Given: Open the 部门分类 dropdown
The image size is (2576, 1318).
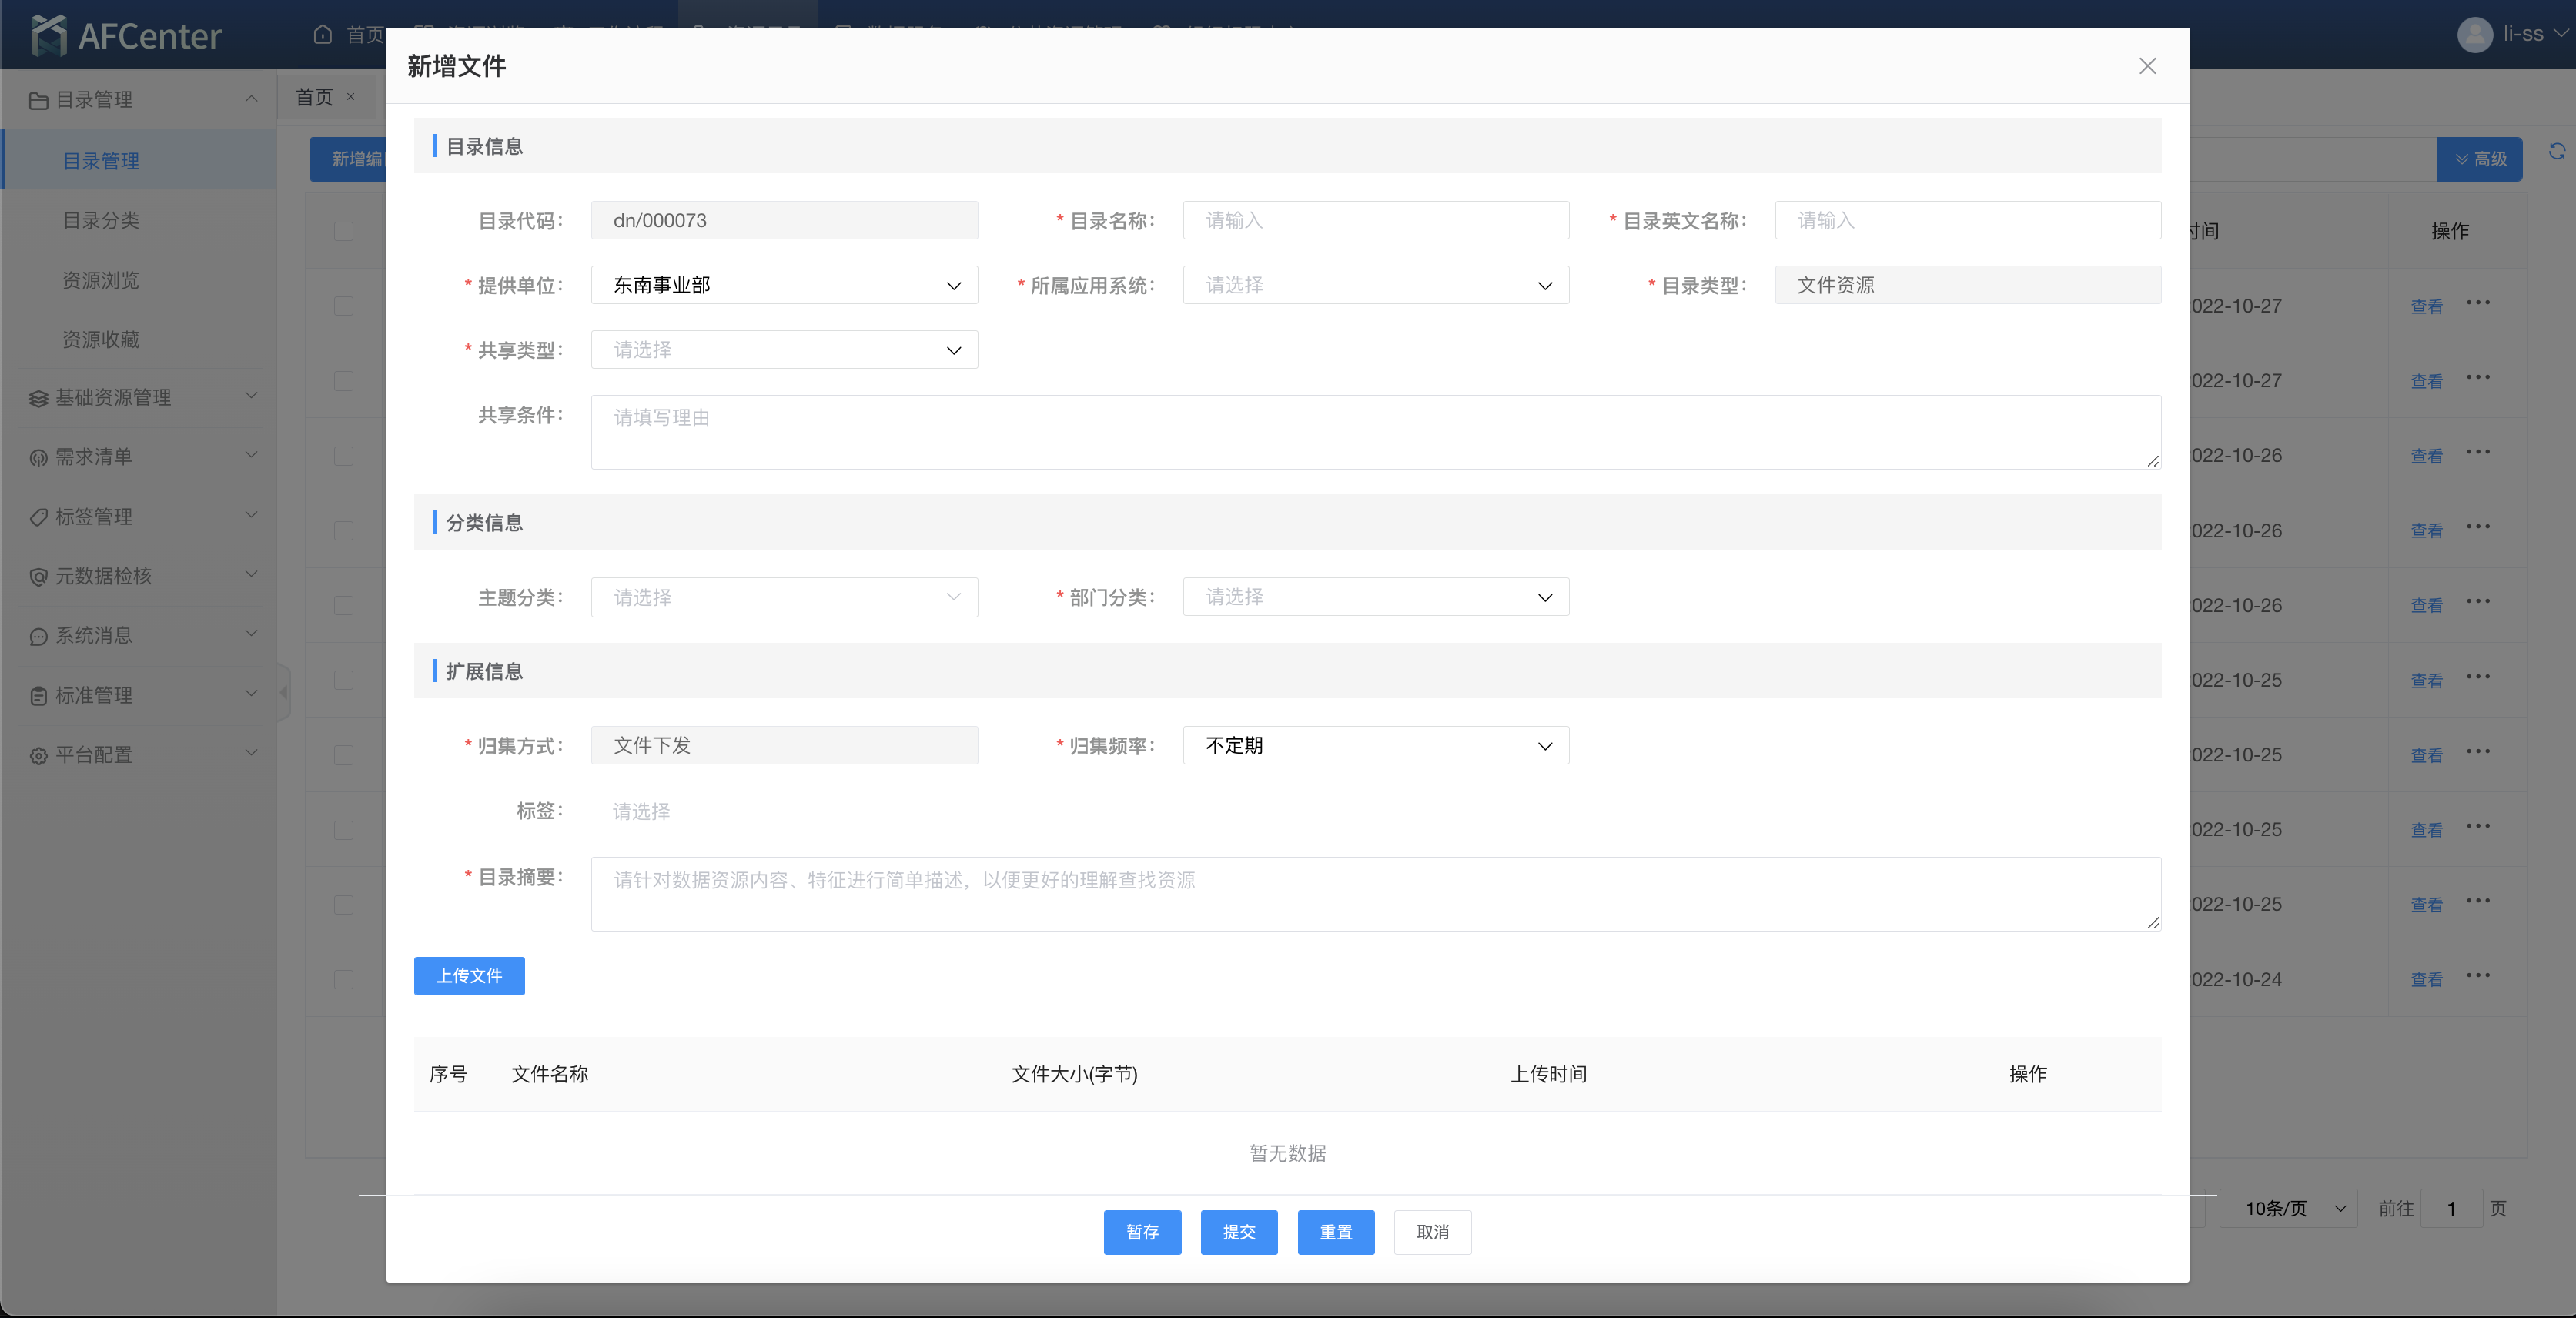Looking at the screenshot, I should (x=1375, y=597).
